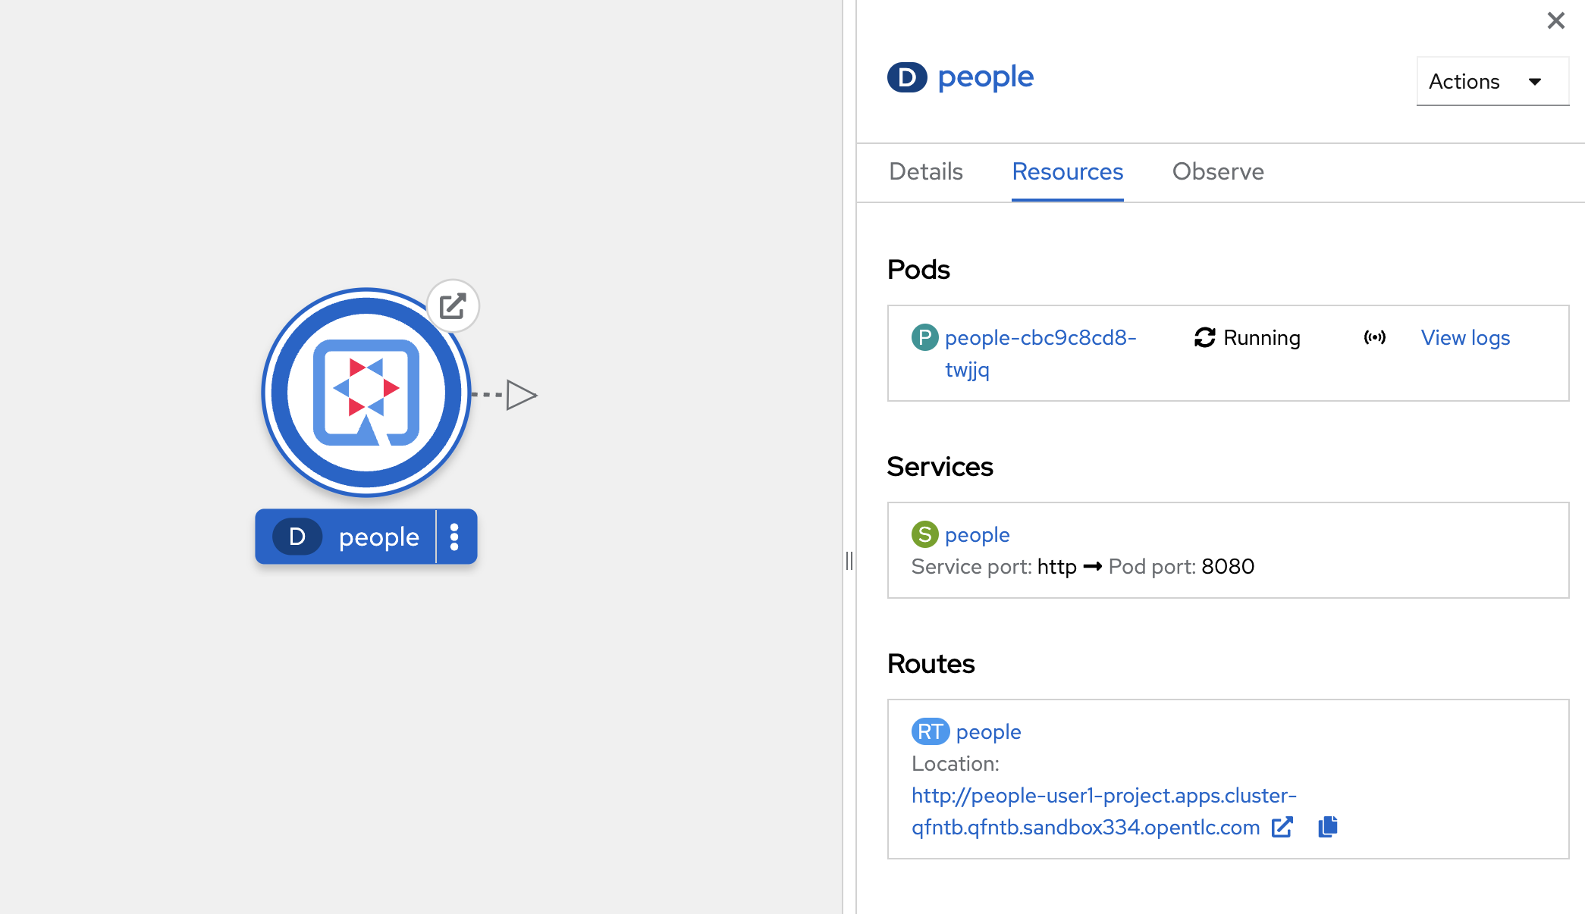The image size is (1585, 914).
Task: Select the Resources tab
Action: (1067, 172)
